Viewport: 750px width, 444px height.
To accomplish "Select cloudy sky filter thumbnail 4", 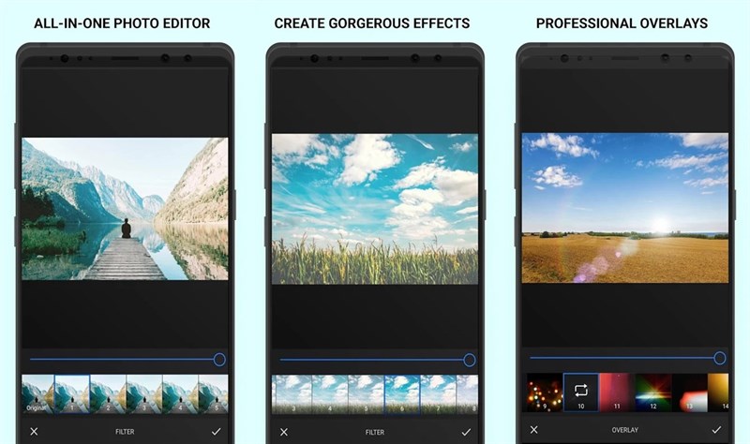I will point(330,394).
